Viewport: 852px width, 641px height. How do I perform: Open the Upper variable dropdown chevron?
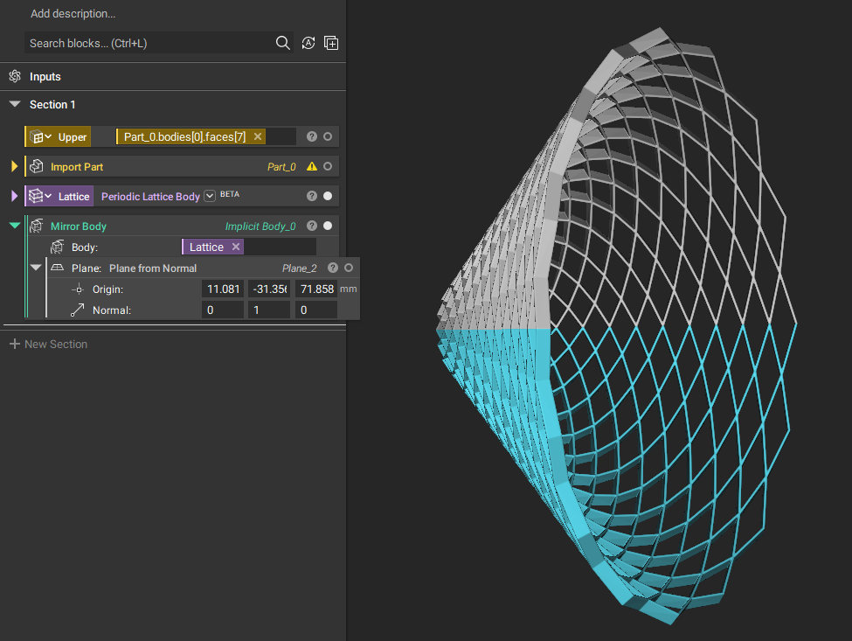(x=48, y=136)
